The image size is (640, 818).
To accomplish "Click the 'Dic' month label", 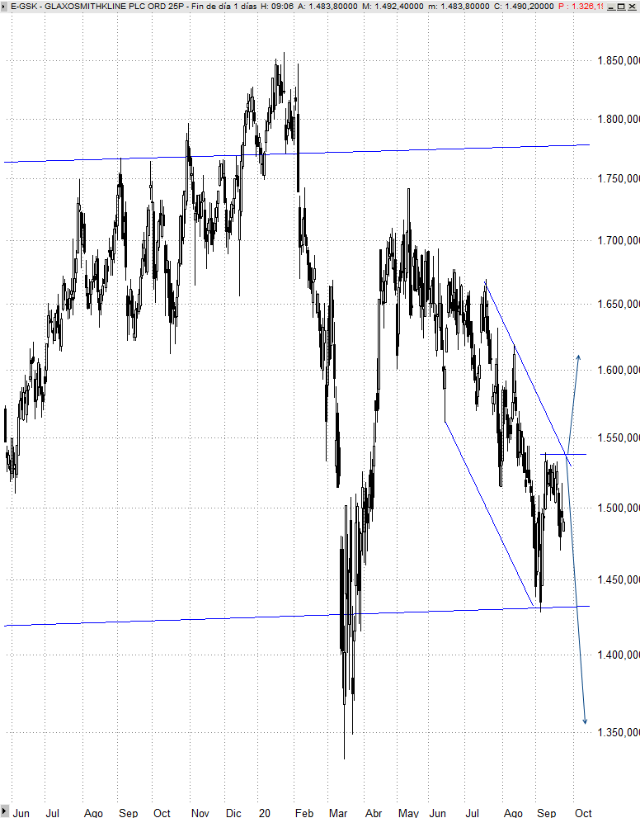I will click(x=233, y=812).
